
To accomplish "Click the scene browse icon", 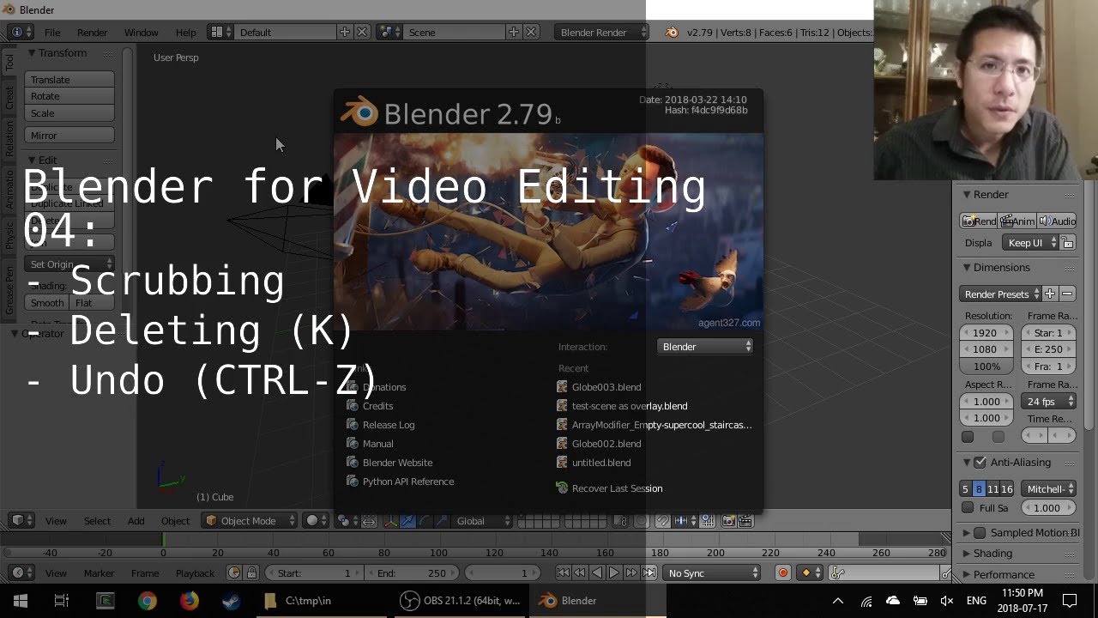I will pyautogui.click(x=390, y=32).
